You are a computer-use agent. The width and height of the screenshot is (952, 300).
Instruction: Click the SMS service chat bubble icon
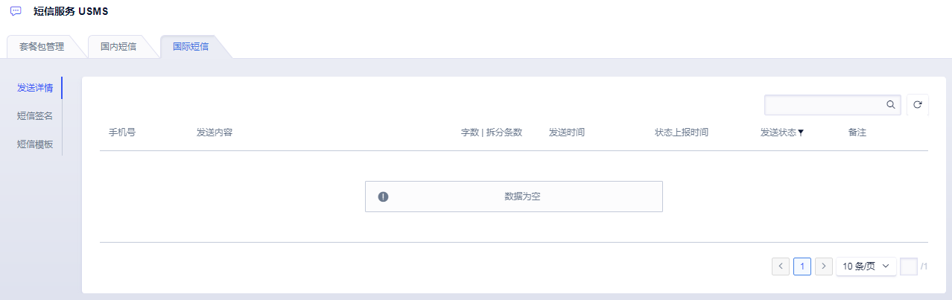pos(16,11)
